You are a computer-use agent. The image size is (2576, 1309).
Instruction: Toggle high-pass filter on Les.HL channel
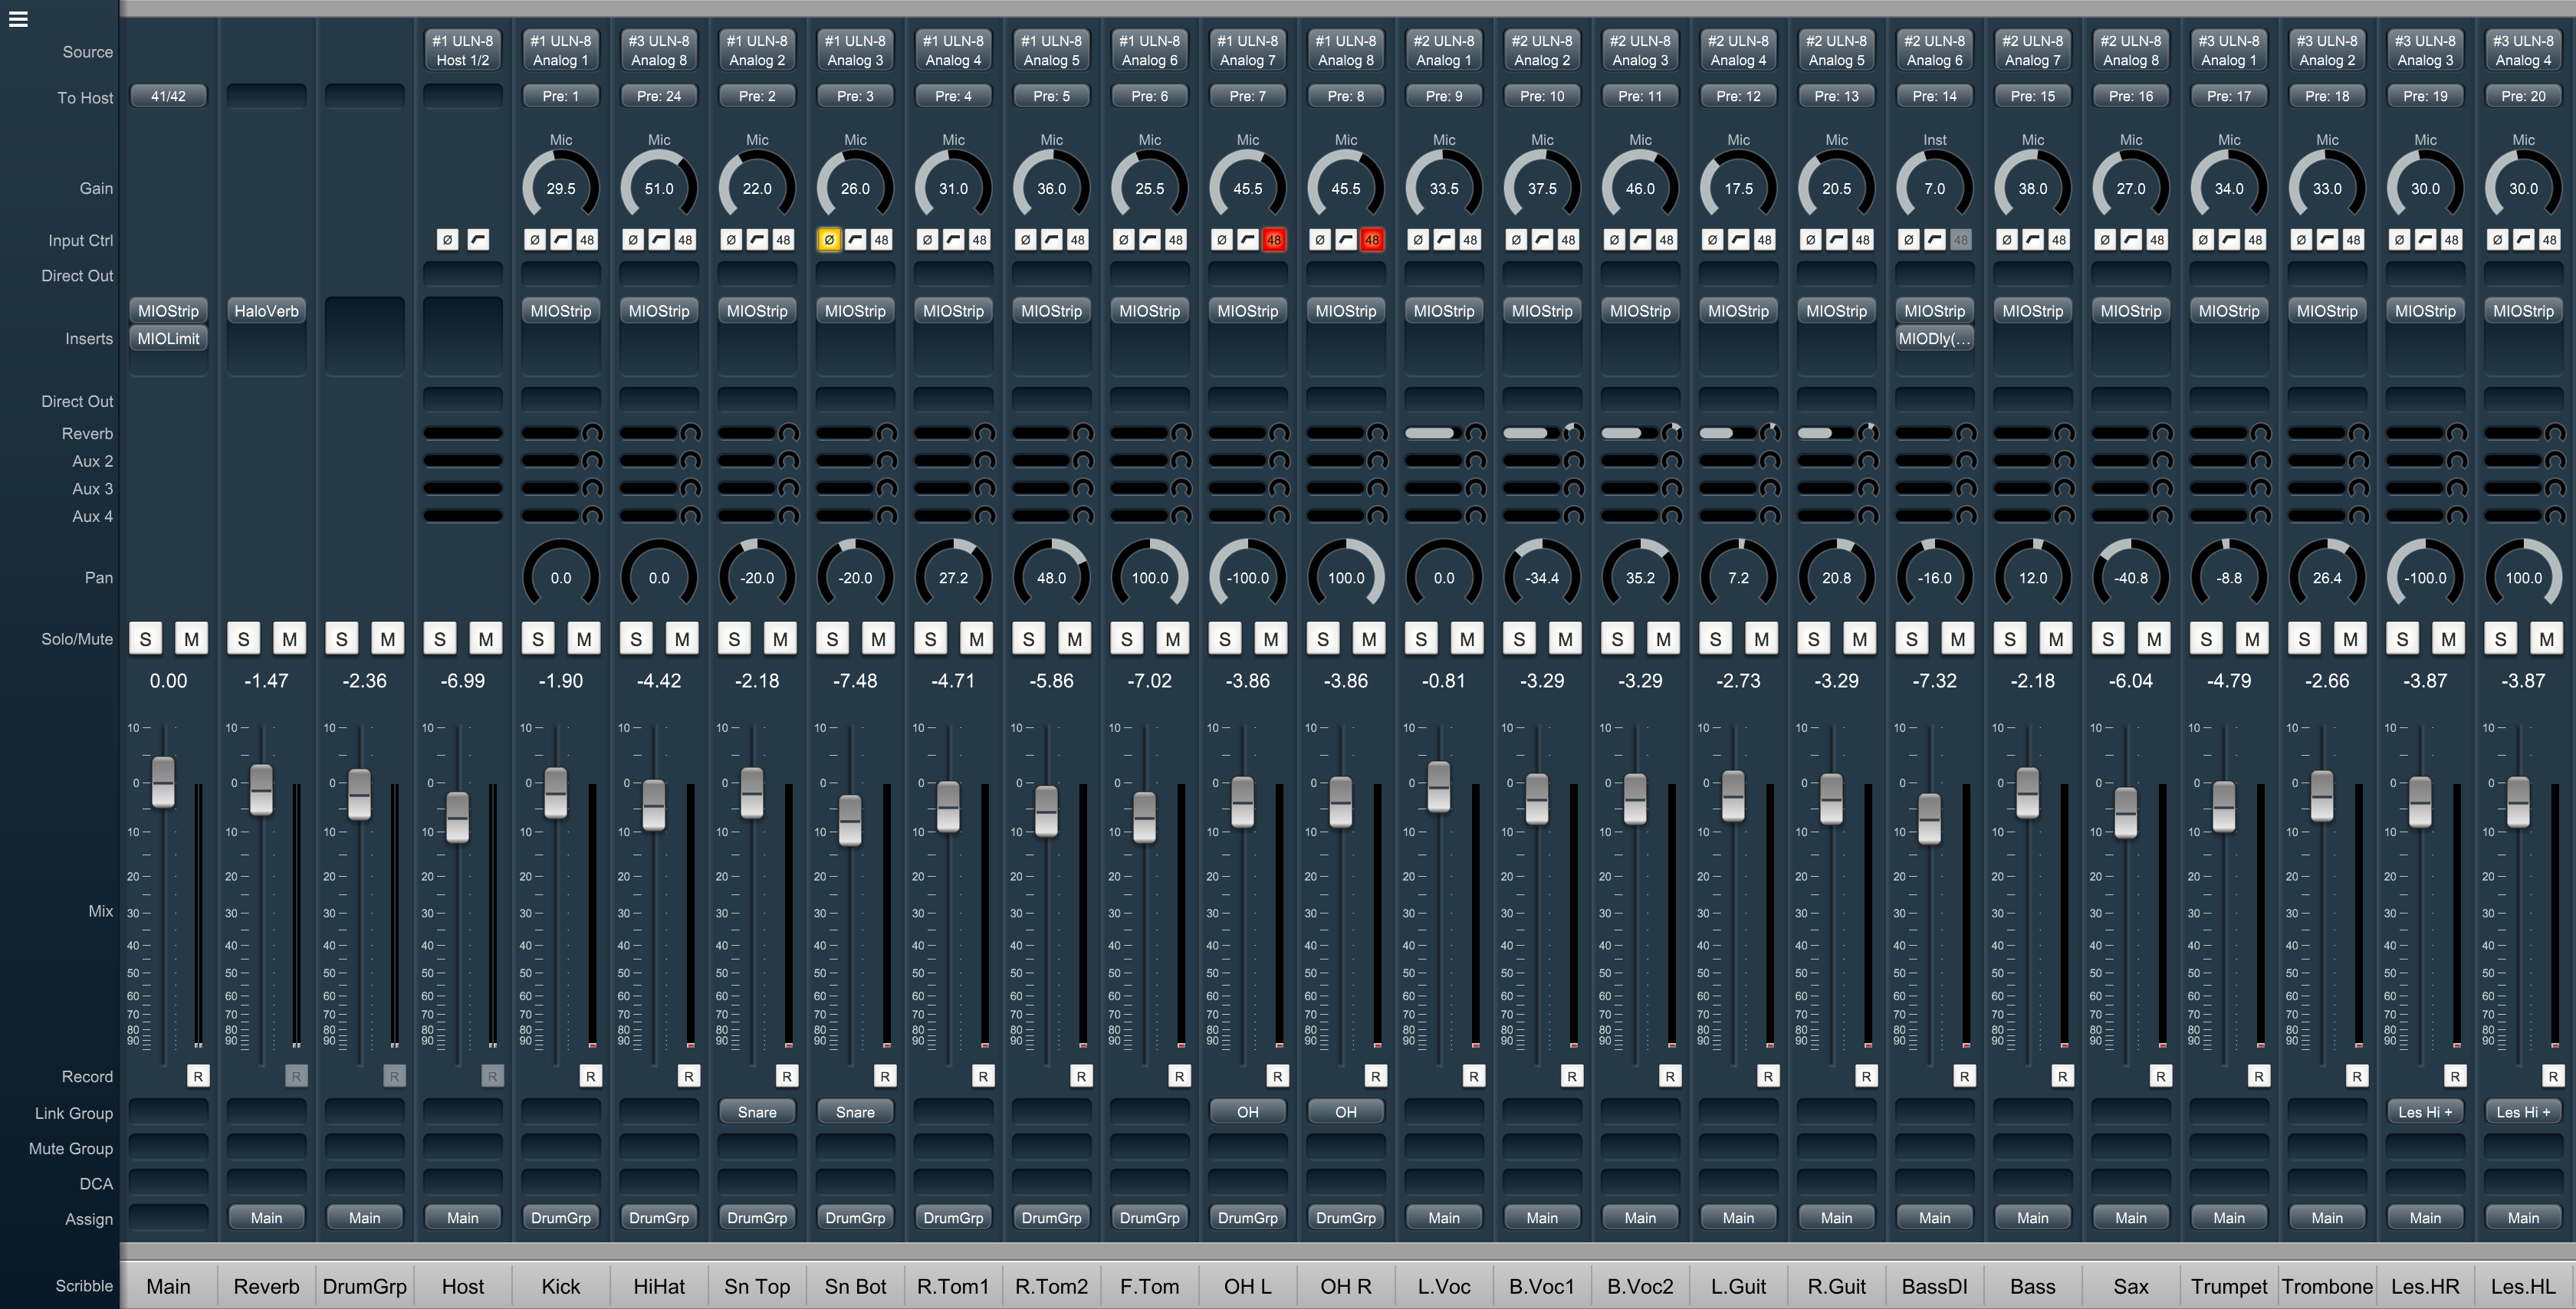coord(2523,240)
